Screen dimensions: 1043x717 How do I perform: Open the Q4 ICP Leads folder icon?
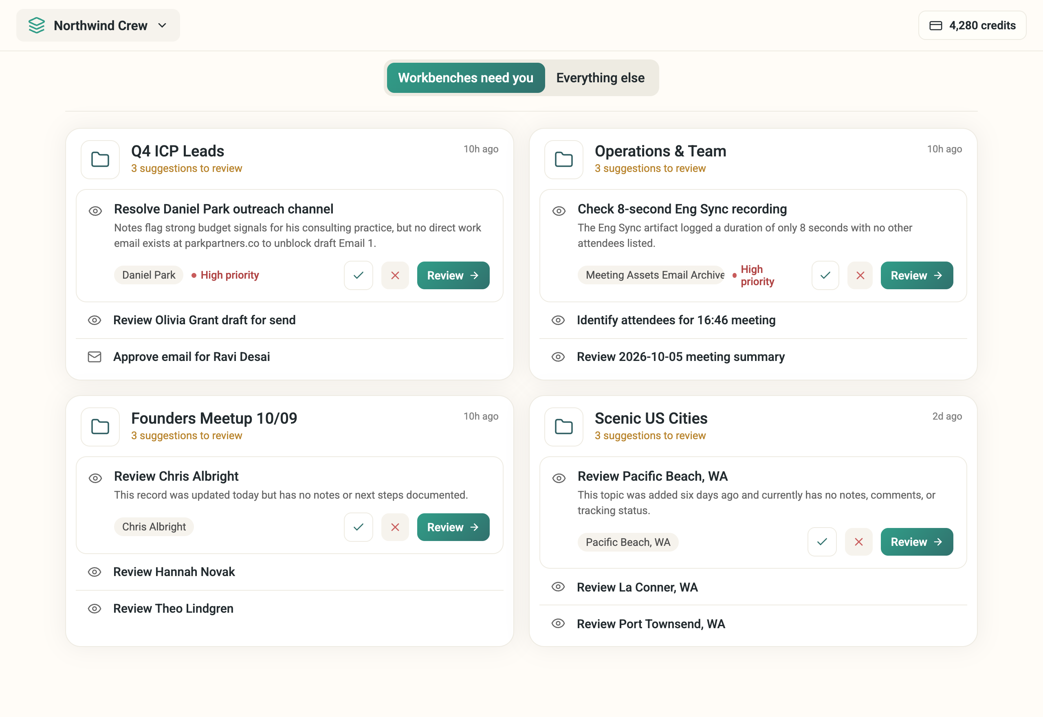tap(100, 159)
